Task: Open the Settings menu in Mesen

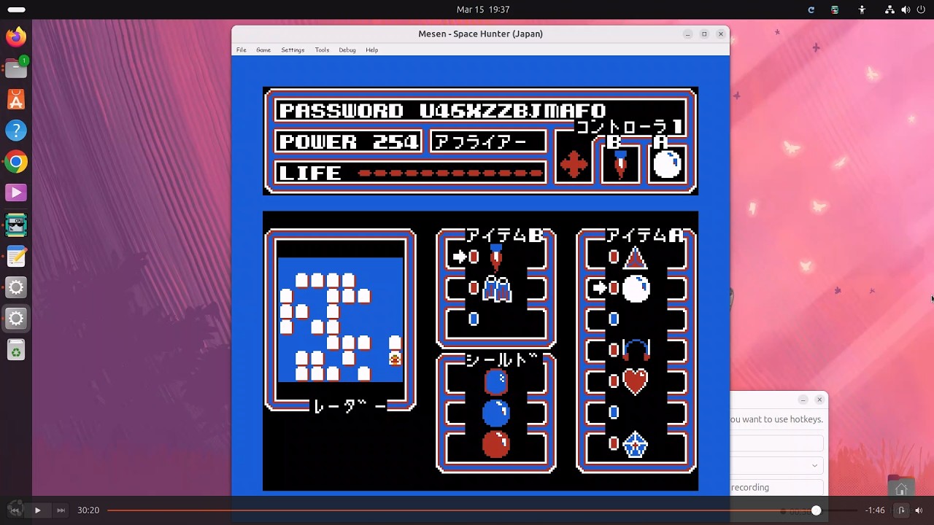Action: click(293, 50)
